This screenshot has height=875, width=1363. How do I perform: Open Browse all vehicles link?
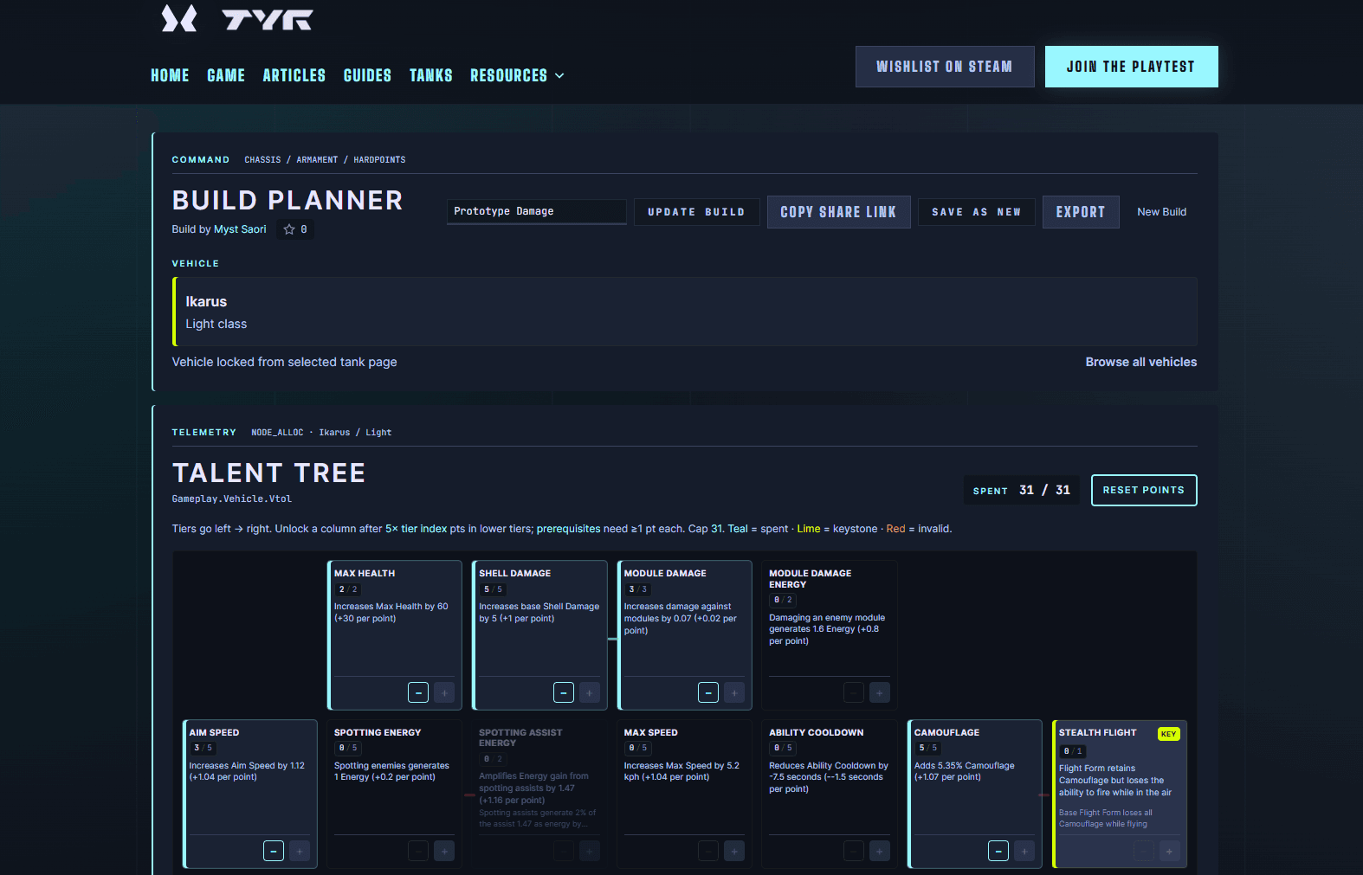pyautogui.click(x=1141, y=362)
